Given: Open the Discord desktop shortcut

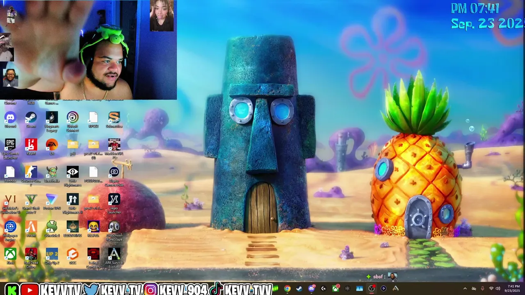Looking at the screenshot, I should click(x=10, y=120).
